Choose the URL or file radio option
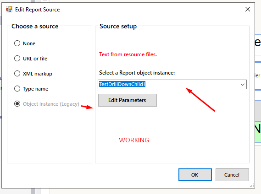This screenshot has height=194, width=261. point(17,59)
